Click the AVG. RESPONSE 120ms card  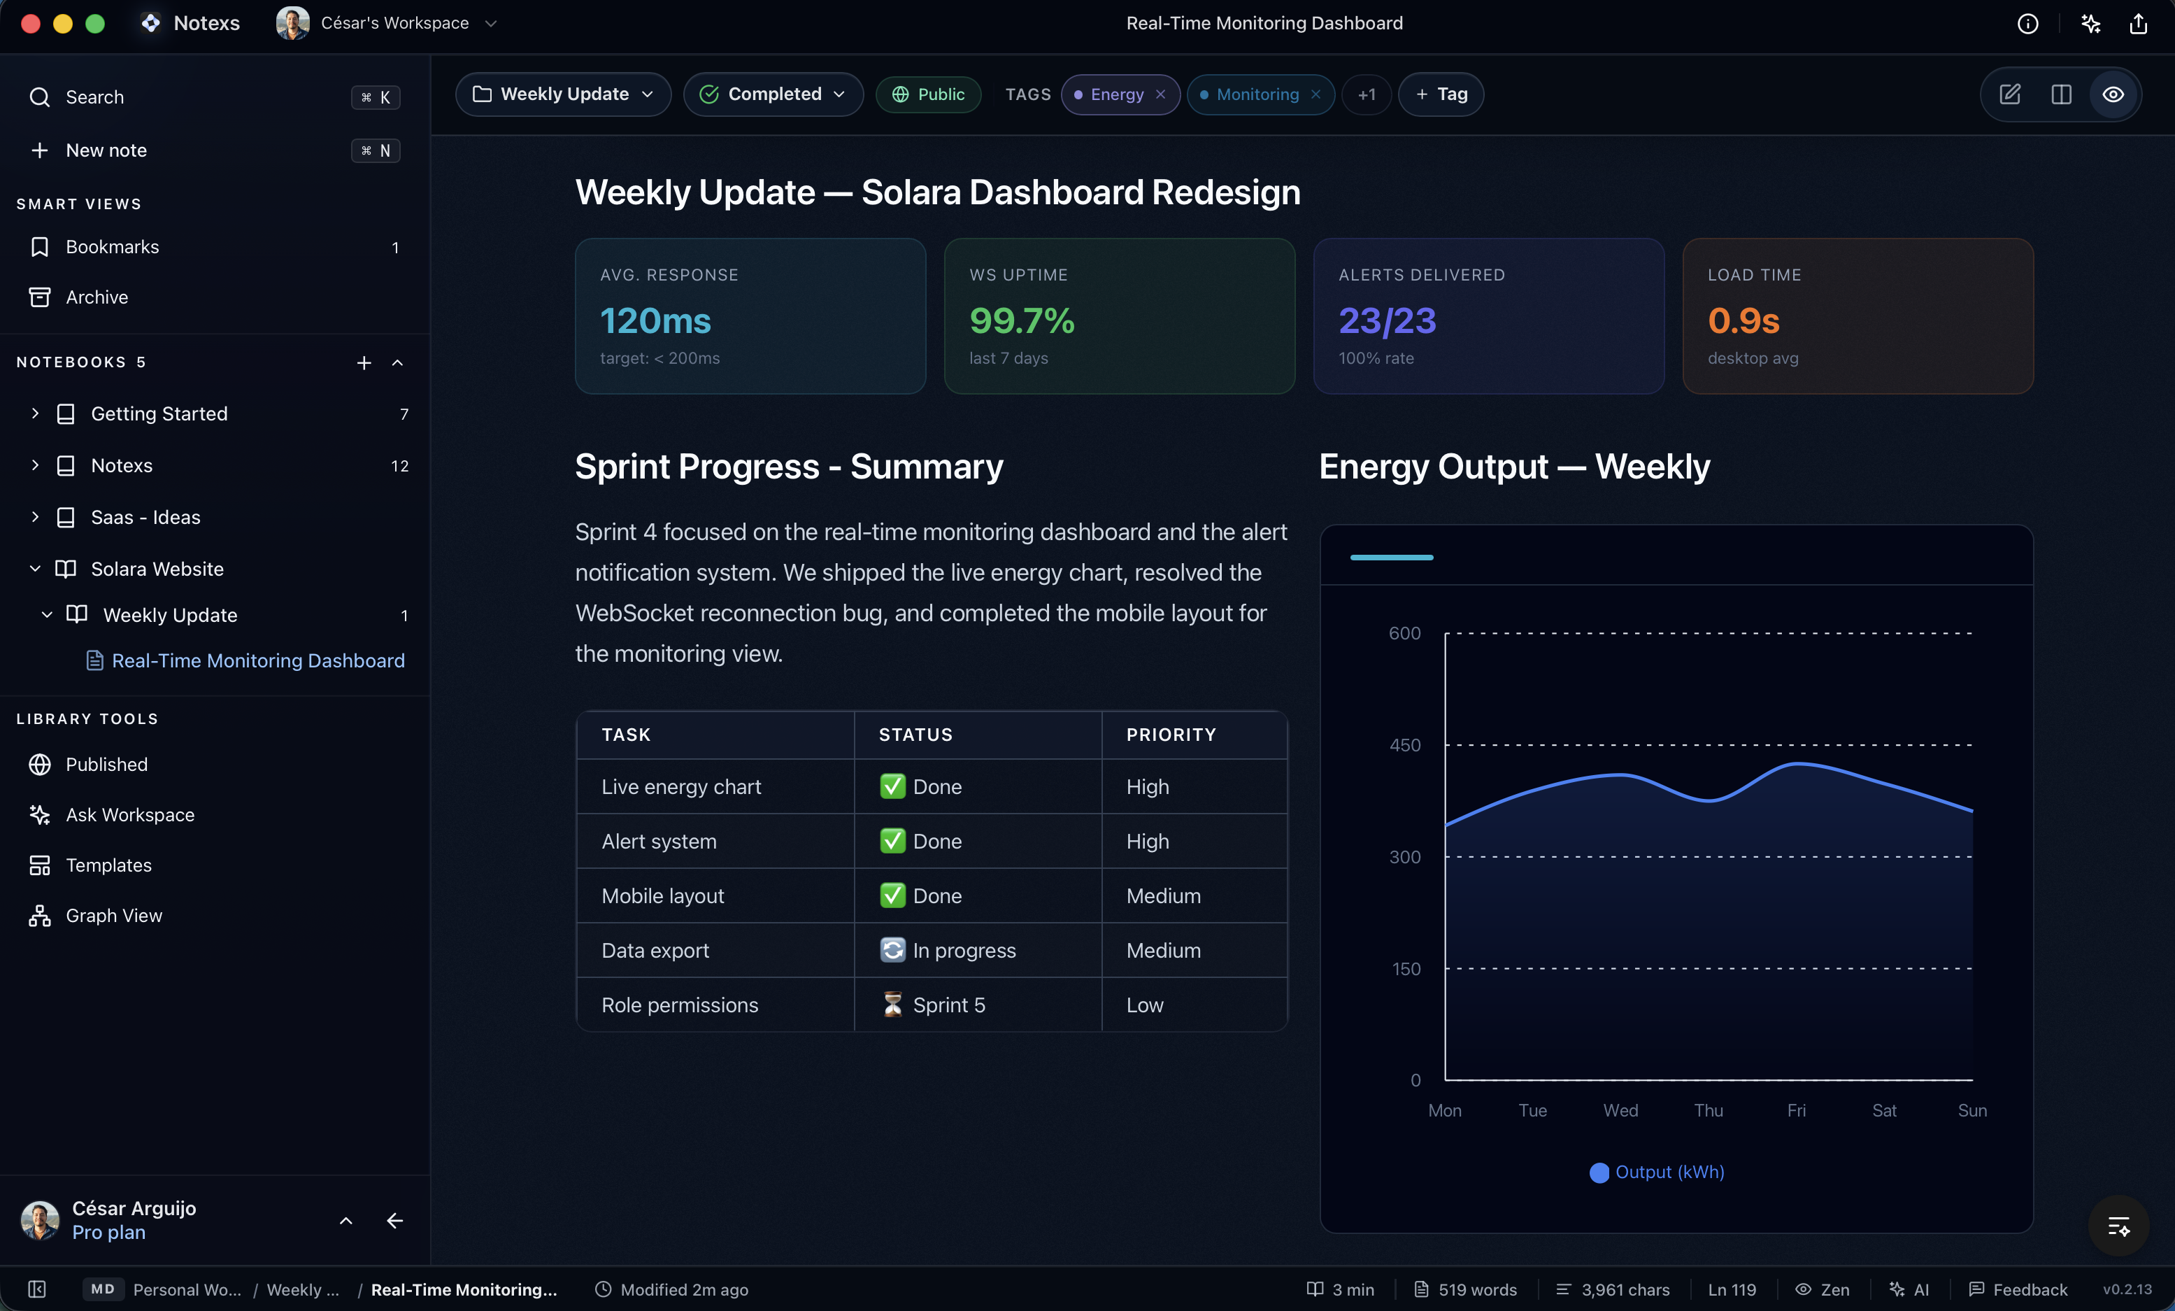tap(750, 316)
